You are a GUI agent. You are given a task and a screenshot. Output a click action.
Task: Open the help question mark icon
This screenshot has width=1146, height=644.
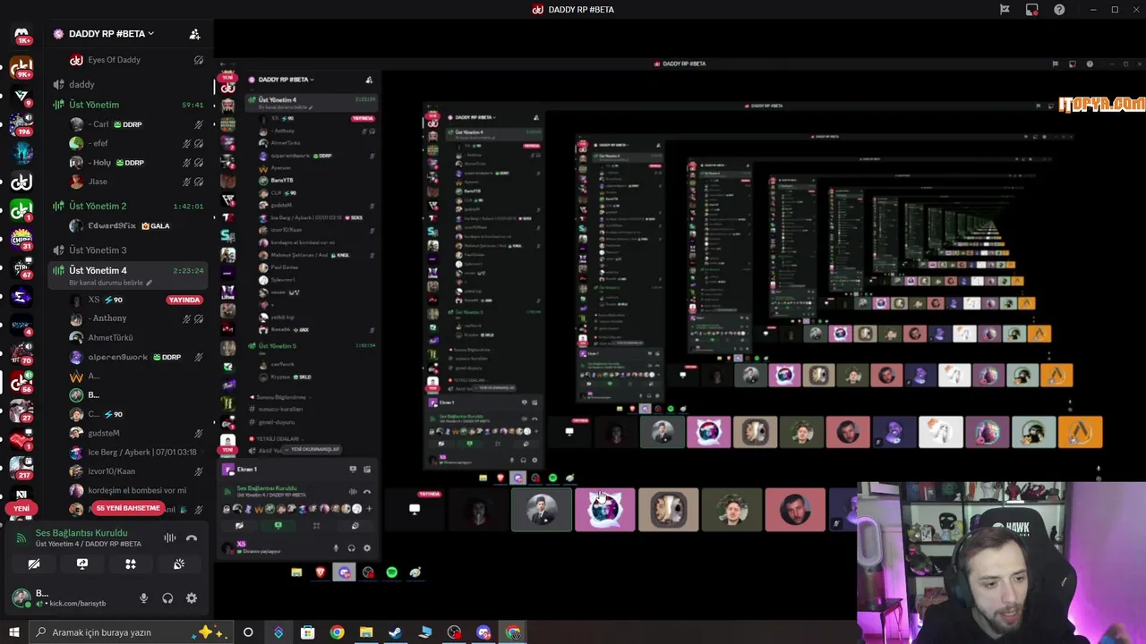[1060, 10]
